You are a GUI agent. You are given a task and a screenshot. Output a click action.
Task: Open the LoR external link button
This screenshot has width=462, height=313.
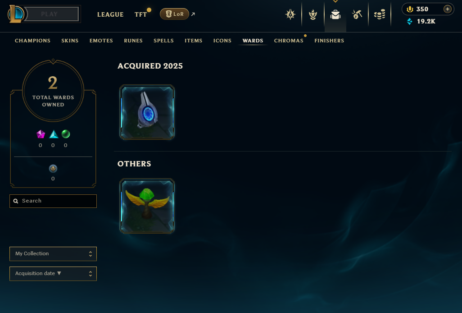174,14
